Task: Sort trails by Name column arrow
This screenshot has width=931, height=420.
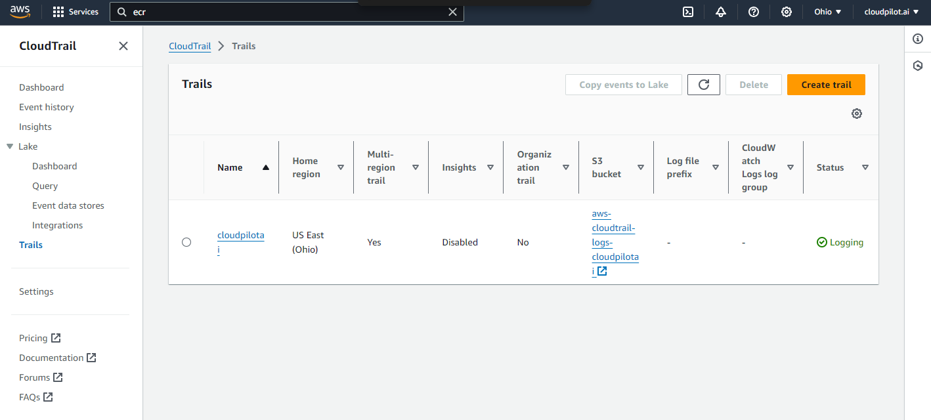Action: 266,167
